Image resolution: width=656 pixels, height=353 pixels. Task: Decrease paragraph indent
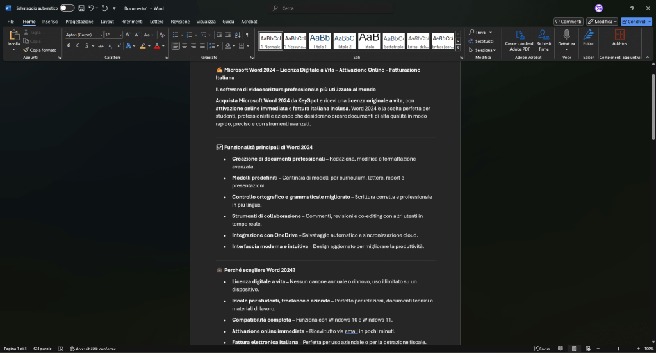219,35
